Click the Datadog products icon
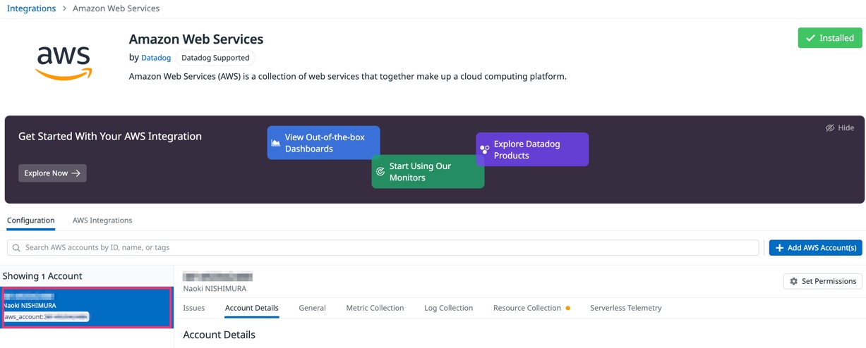The height and width of the screenshot is (348, 866). (x=485, y=149)
